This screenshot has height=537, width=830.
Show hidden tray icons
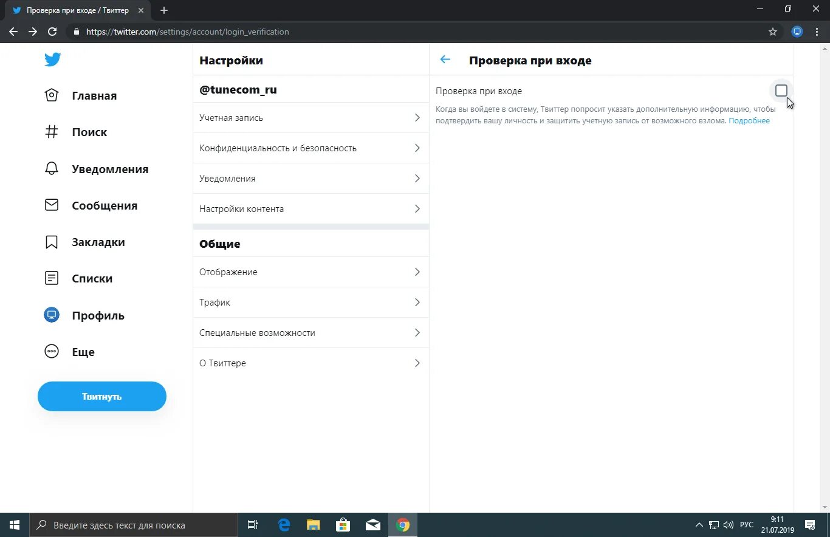[699, 525]
